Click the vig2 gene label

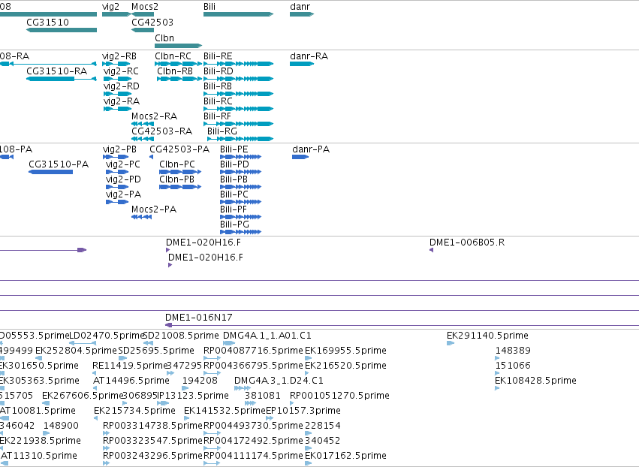[x=110, y=7]
